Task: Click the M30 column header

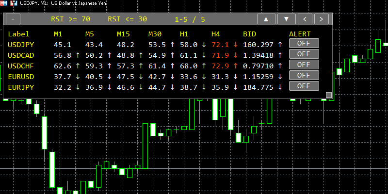Action: 155,34
